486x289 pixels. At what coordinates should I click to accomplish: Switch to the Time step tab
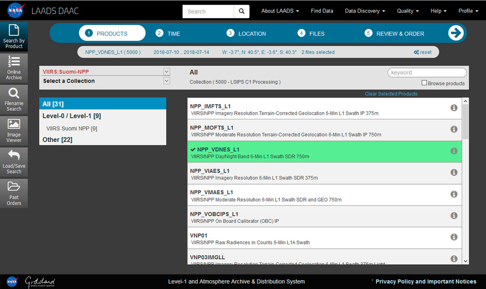point(168,34)
